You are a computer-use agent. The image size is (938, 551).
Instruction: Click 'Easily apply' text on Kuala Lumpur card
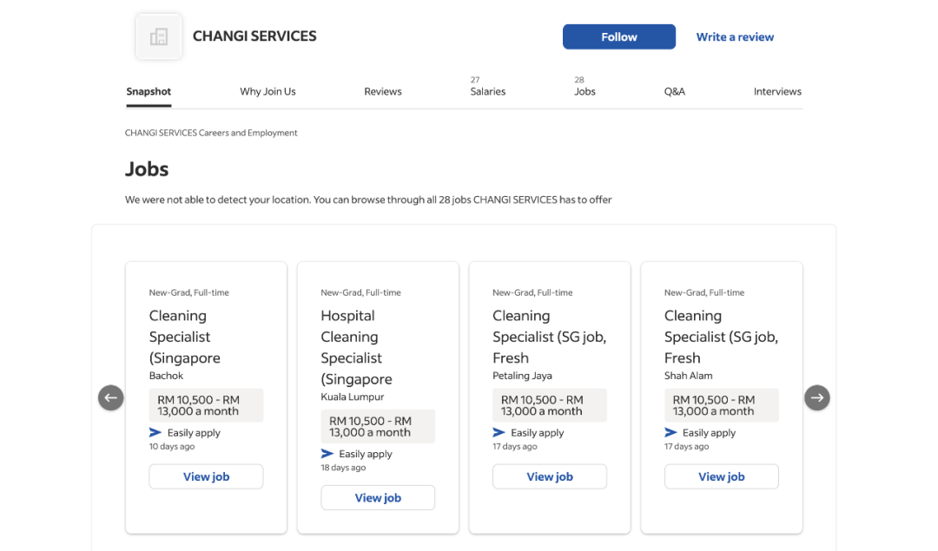click(x=366, y=454)
